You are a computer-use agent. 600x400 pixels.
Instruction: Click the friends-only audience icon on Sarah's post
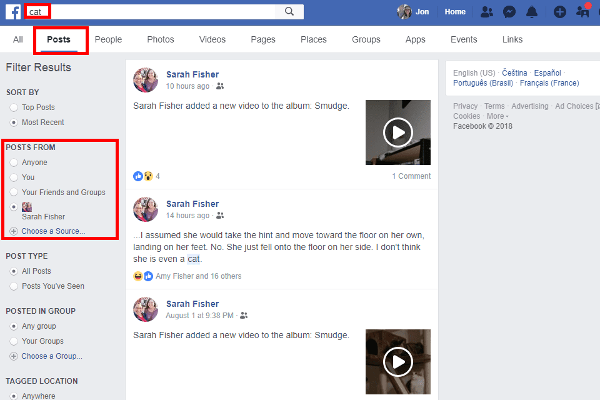(x=220, y=86)
